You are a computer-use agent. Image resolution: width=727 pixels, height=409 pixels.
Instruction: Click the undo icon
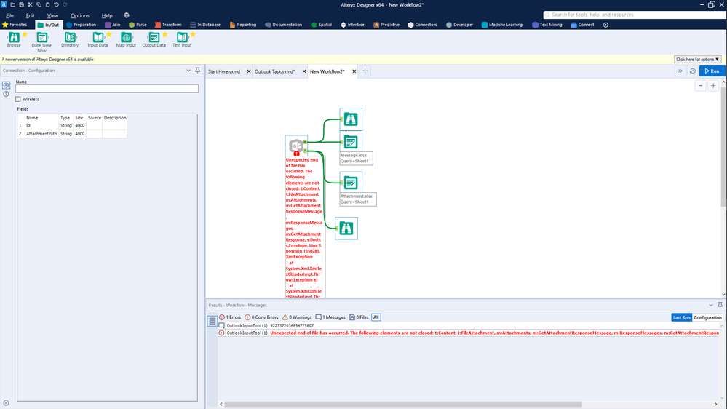tap(56, 4)
